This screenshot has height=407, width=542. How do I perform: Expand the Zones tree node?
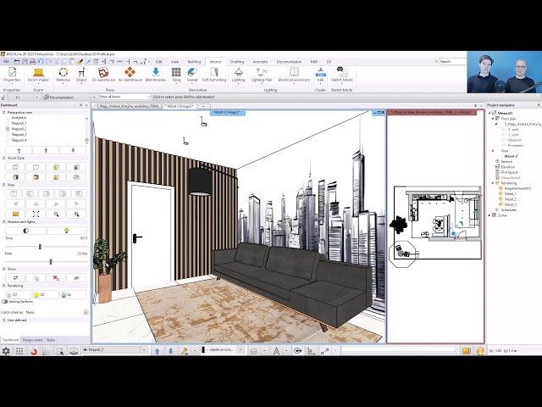click(x=489, y=215)
